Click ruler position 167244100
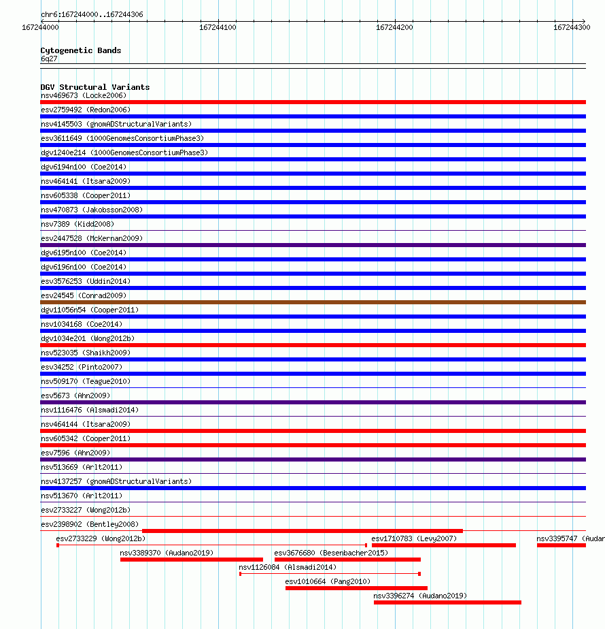 coord(218,27)
